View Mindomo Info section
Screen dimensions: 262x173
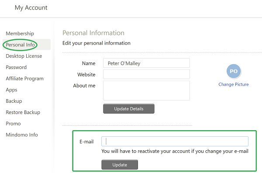pos(22,135)
